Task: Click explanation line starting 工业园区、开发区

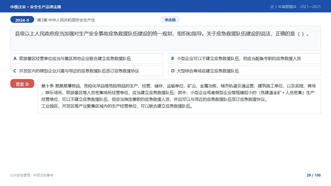Action: tap(117, 106)
